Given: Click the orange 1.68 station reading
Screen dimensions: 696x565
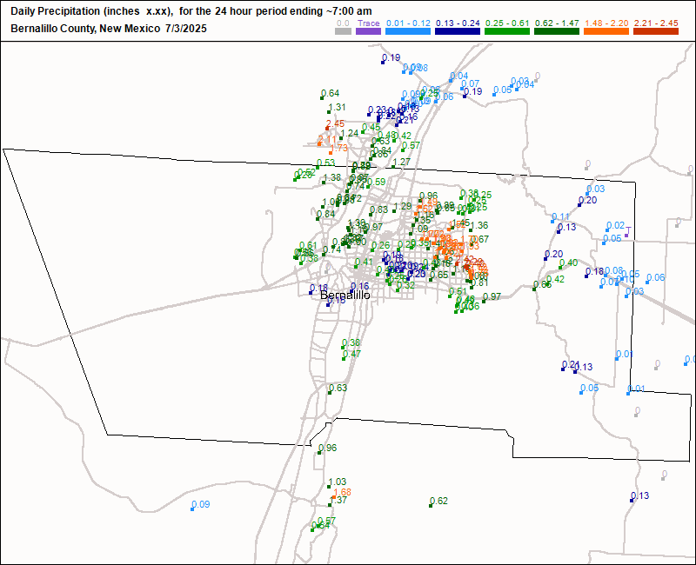Looking at the screenshot, I should [x=342, y=492].
